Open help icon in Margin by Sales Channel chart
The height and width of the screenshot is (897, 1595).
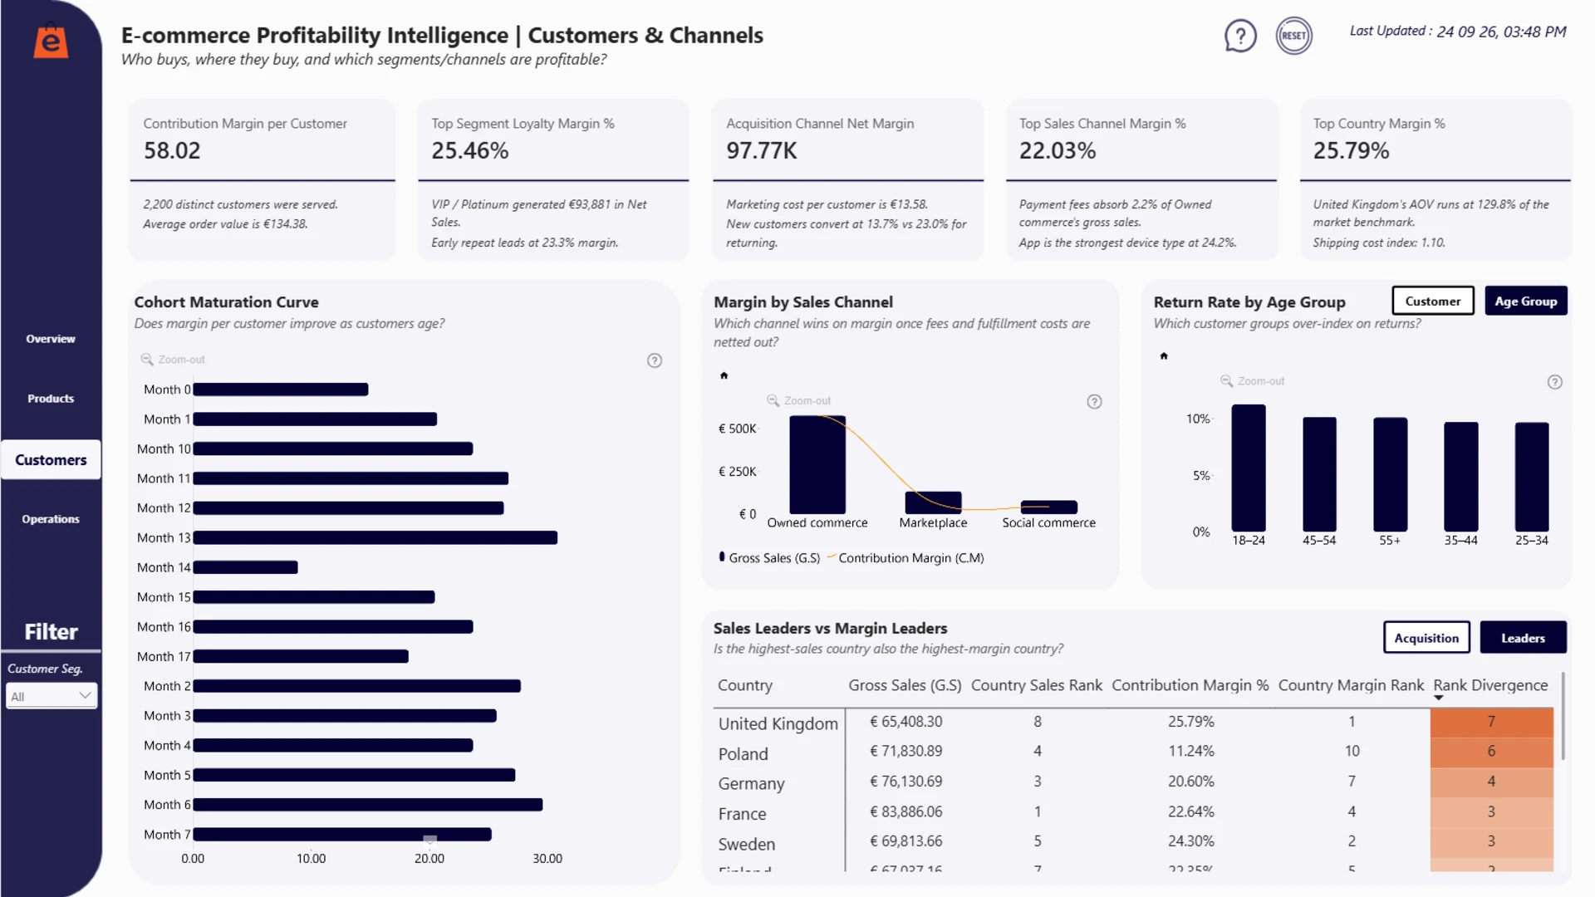(1095, 402)
